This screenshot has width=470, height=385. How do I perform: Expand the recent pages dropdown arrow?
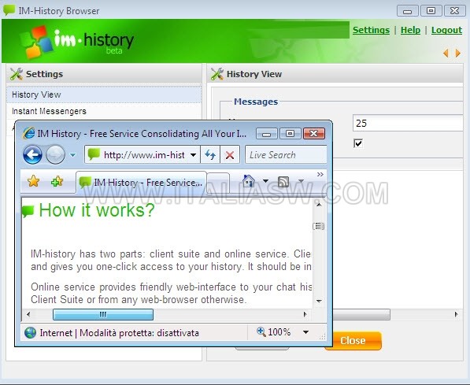click(73, 155)
